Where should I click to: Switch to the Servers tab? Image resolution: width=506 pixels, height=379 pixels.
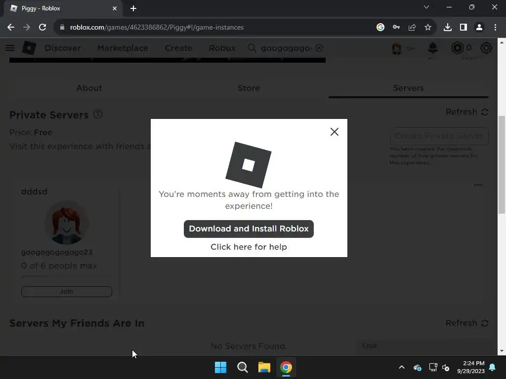409,88
